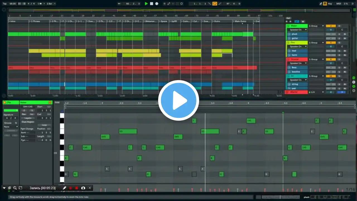Viewport: 357px width, 201px height.
Task: Click the Legato button in Notes panel
Action: pyautogui.click(x=28, y=118)
